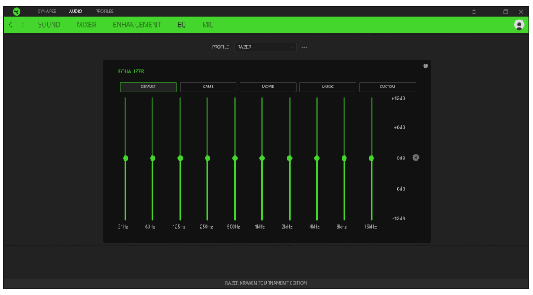
Task: Open the ENHANCEMENT tab
Action: [x=136, y=25]
